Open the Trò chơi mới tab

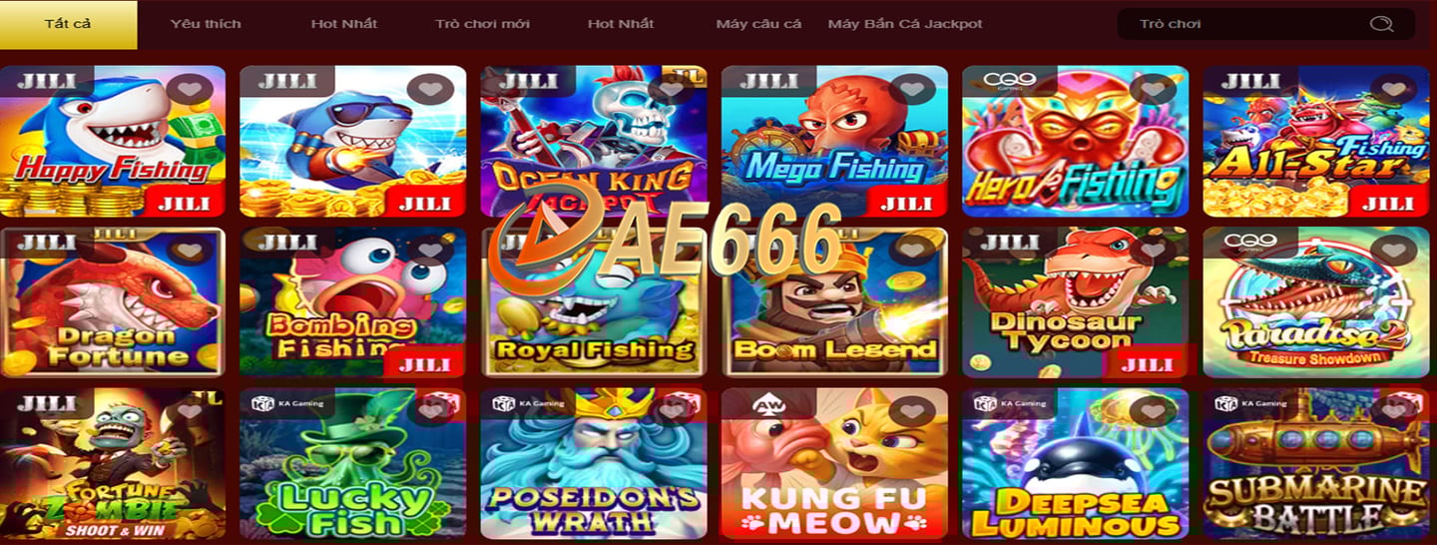(482, 24)
